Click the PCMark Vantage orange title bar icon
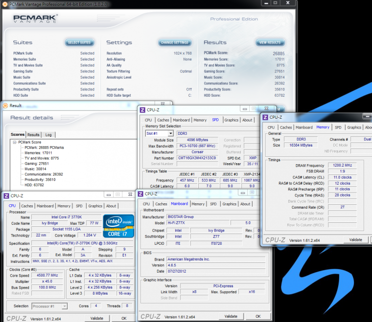Image resolution: width=372 pixels, height=322 pixels. click(x=4, y=4)
